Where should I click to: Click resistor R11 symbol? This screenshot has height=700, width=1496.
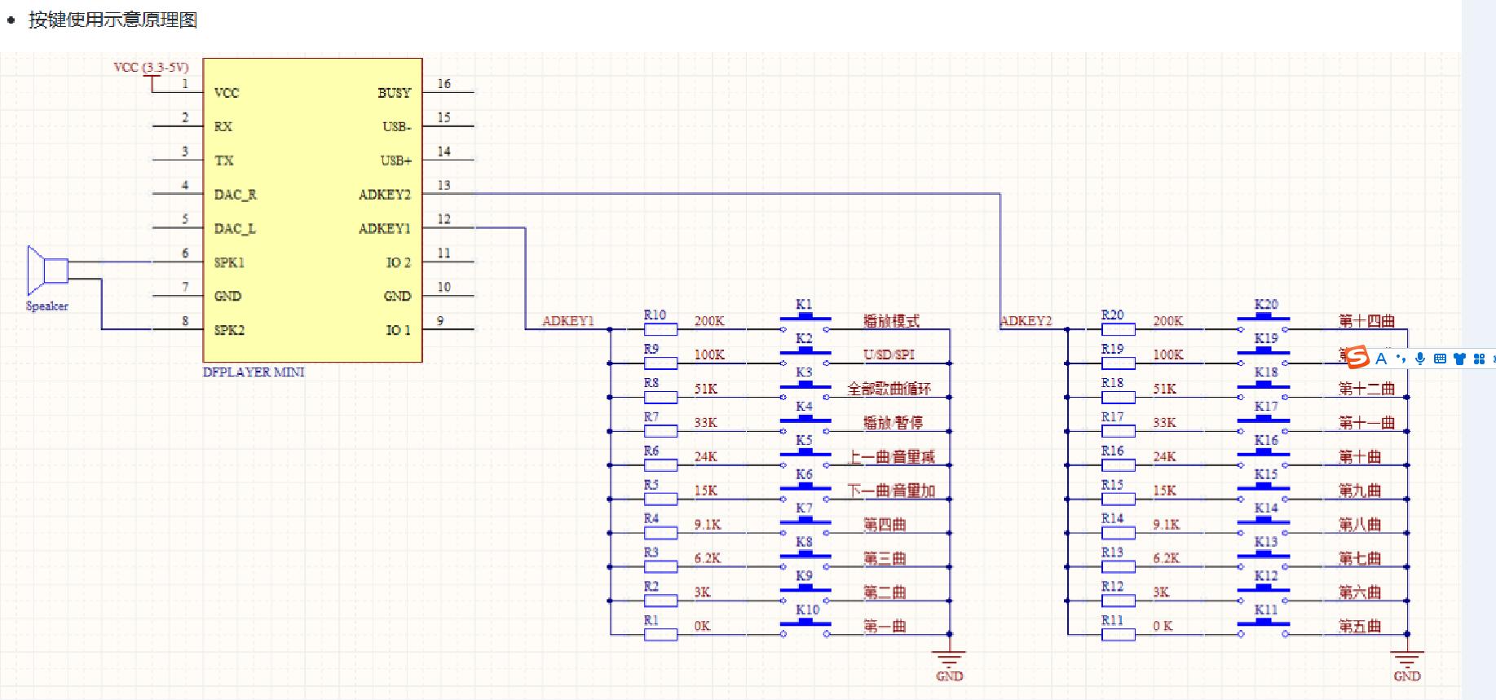click(1119, 635)
